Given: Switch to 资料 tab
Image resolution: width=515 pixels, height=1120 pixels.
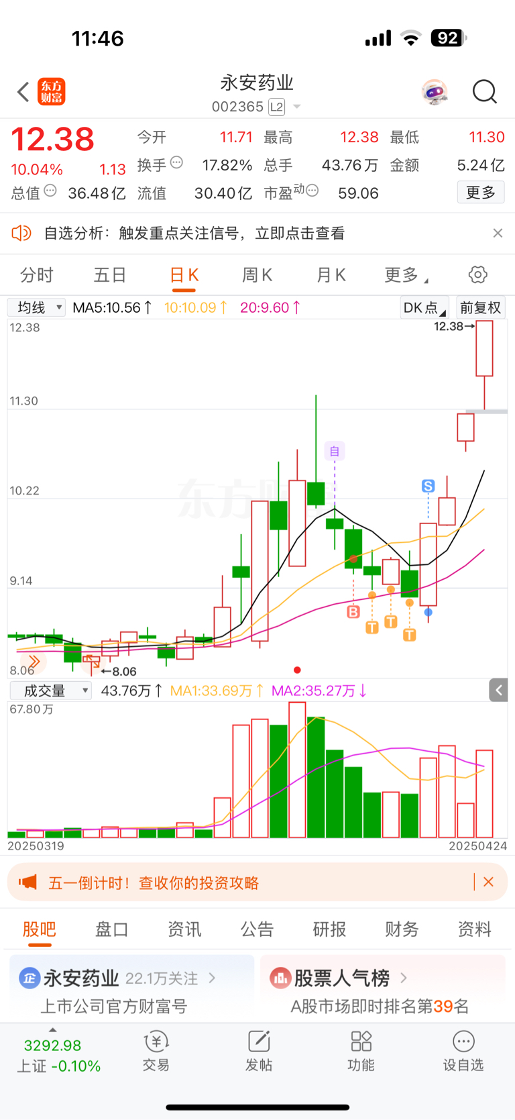Looking at the screenshot, I should point(474,929).
